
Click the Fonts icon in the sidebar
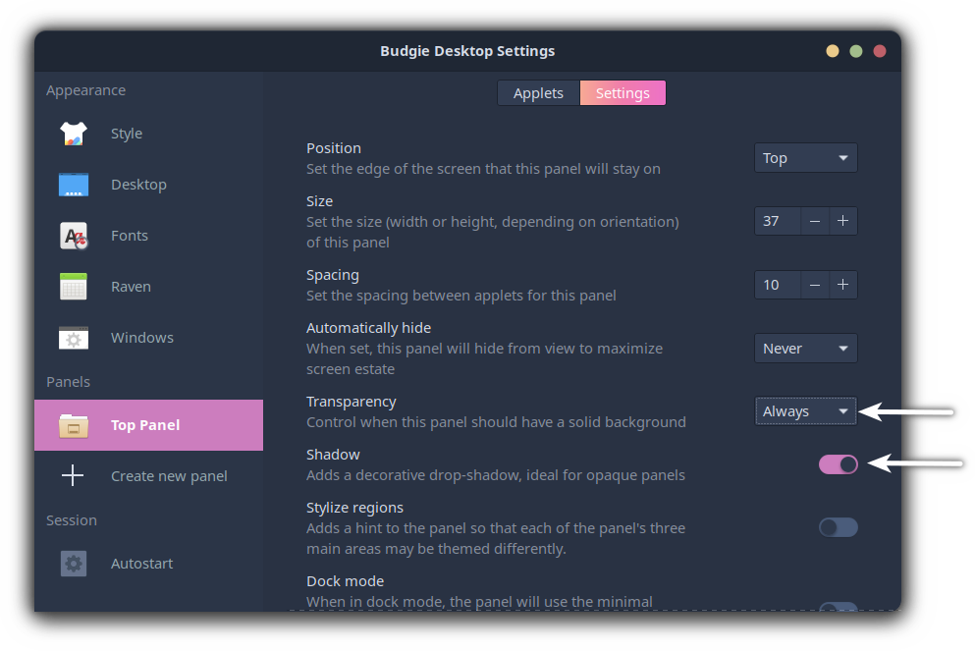[73, 235]
